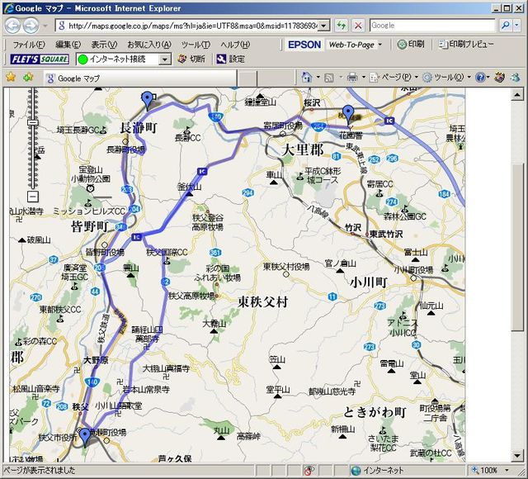The height and width of the screenshot is (479, 528).
Task: Click the 切断 disconnect button
Action: (191, 59)
